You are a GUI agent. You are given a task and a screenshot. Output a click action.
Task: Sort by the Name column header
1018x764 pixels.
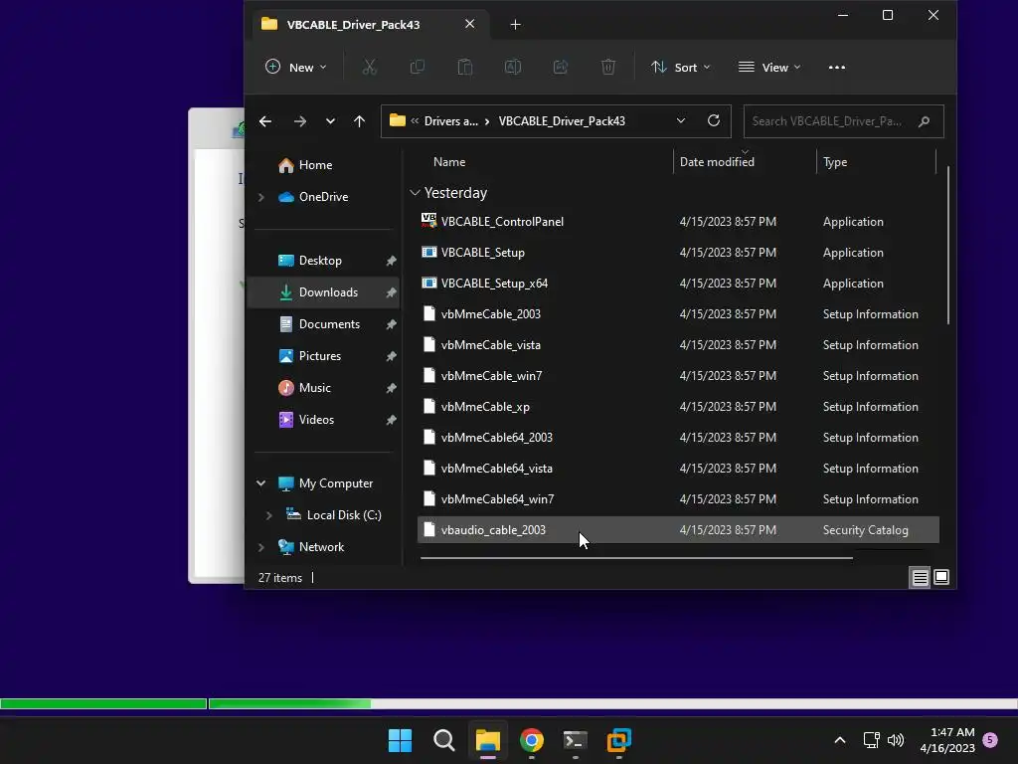pos(449,162)
